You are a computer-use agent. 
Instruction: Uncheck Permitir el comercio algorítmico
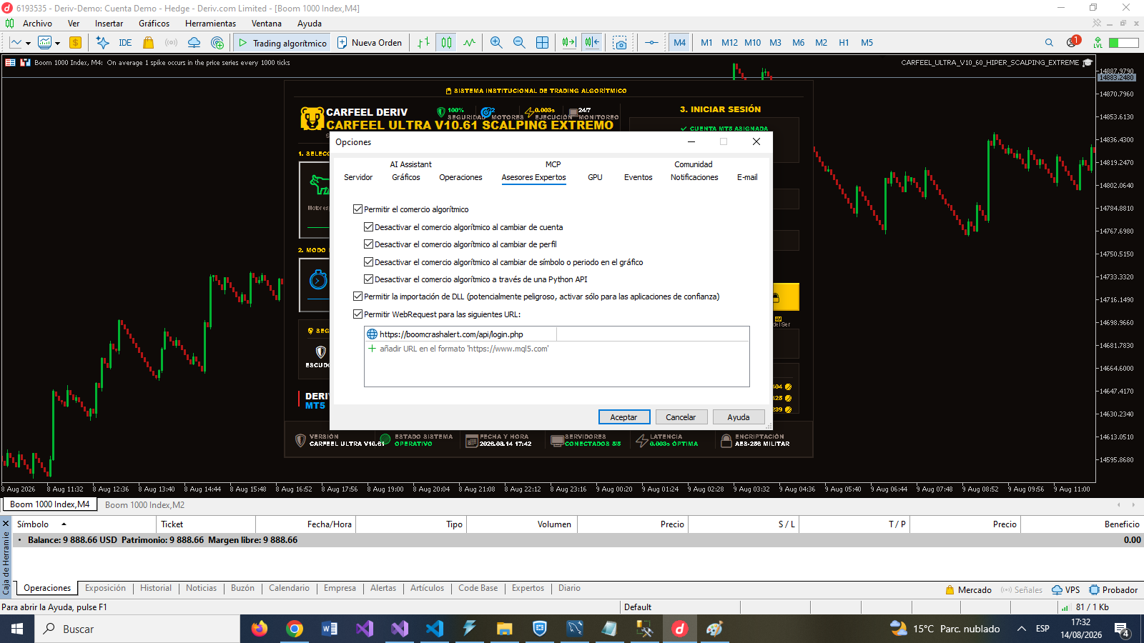pyautogui.click(x=358, y=209)
